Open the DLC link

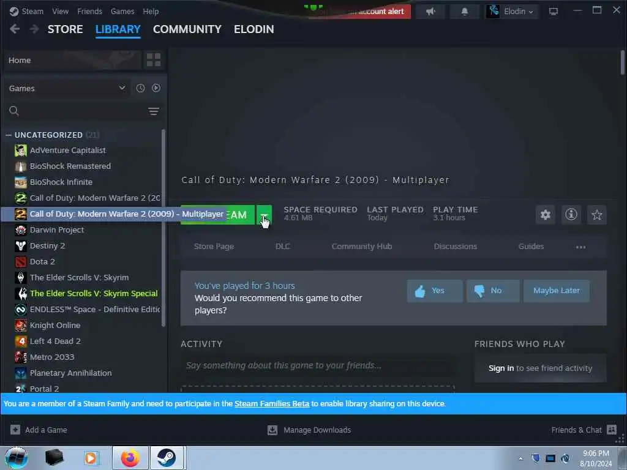tap(282, 247)
